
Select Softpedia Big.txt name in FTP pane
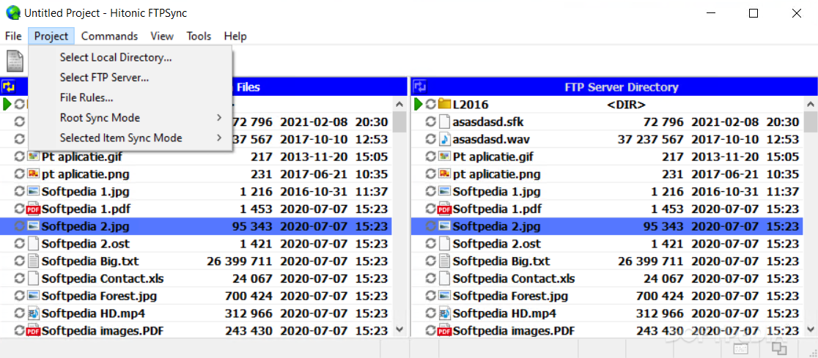(501, 261)
